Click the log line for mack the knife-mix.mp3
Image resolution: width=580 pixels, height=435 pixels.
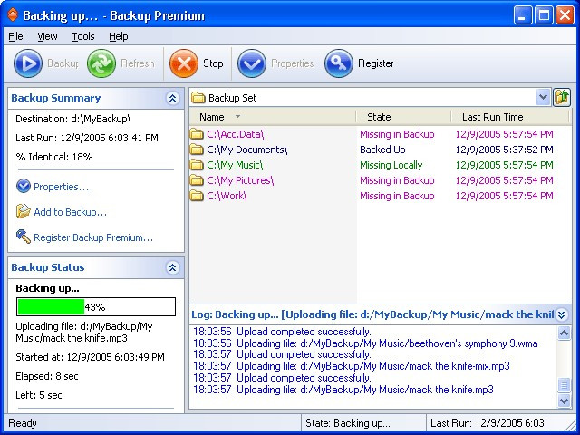[x=352, y=366]
